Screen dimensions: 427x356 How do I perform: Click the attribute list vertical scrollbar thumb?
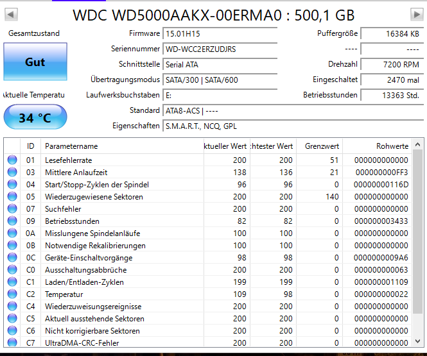click(x=418, y=231)
